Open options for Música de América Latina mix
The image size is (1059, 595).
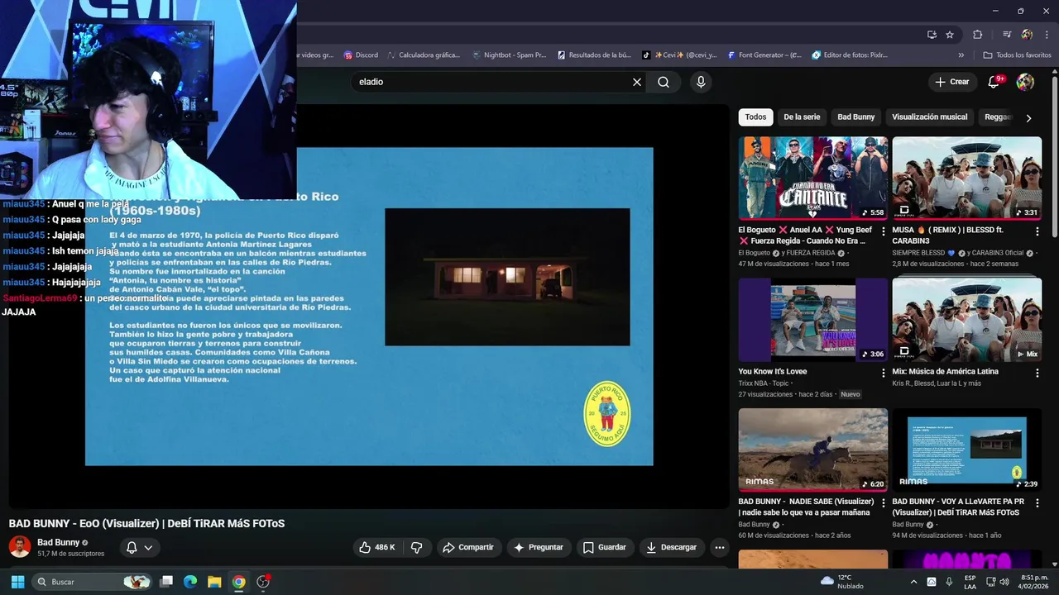pos(1037,373)
